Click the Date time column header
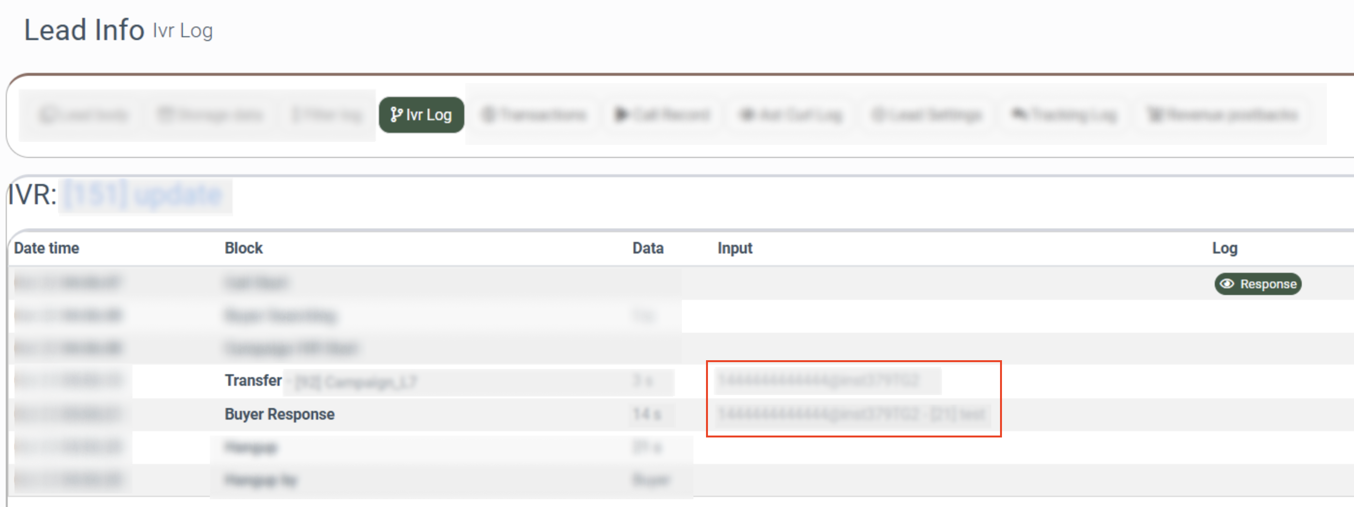Screen dimensions: 1354x507 (46, 248)
